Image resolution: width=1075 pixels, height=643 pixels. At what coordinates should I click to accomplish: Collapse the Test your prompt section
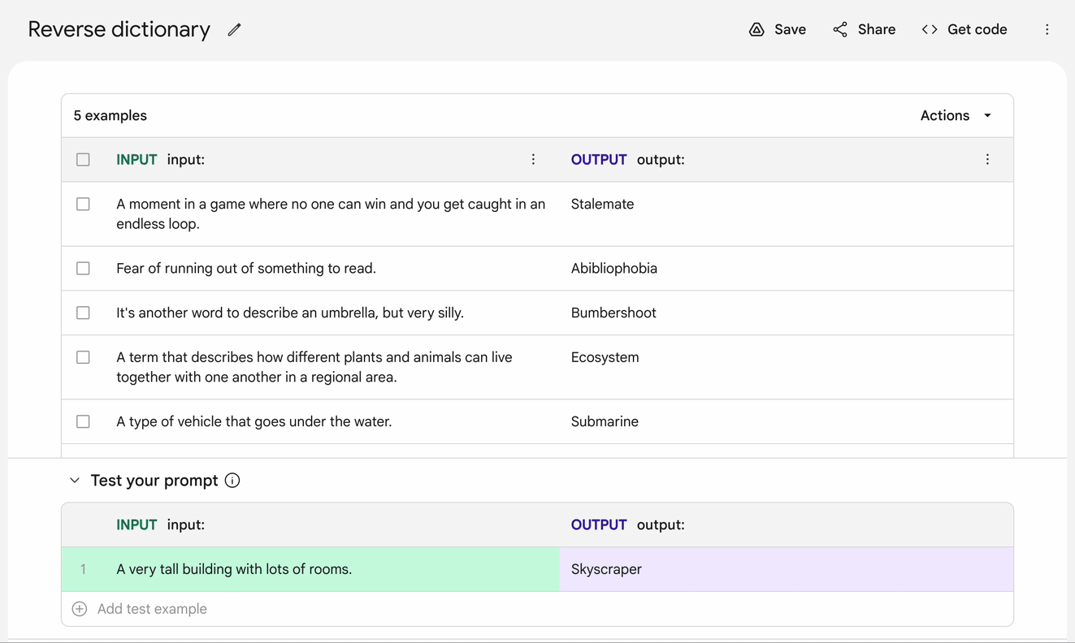(75, 481)
